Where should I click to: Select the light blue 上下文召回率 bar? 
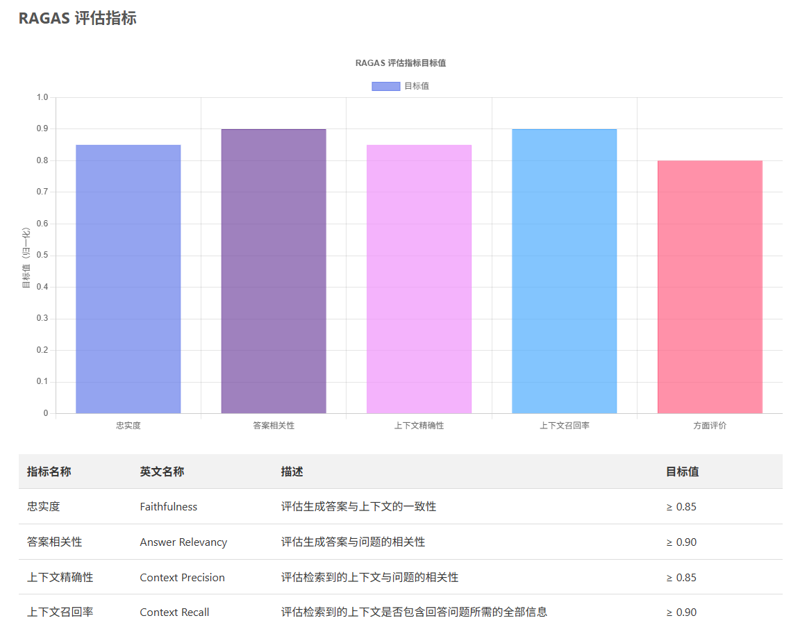tap(564, 271)
